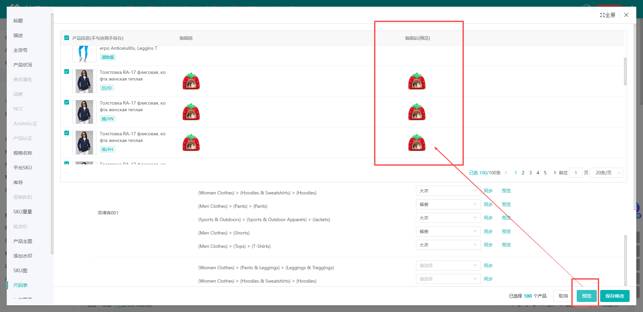Uncheck the product row tagged 越/VN

coord(67,102)
